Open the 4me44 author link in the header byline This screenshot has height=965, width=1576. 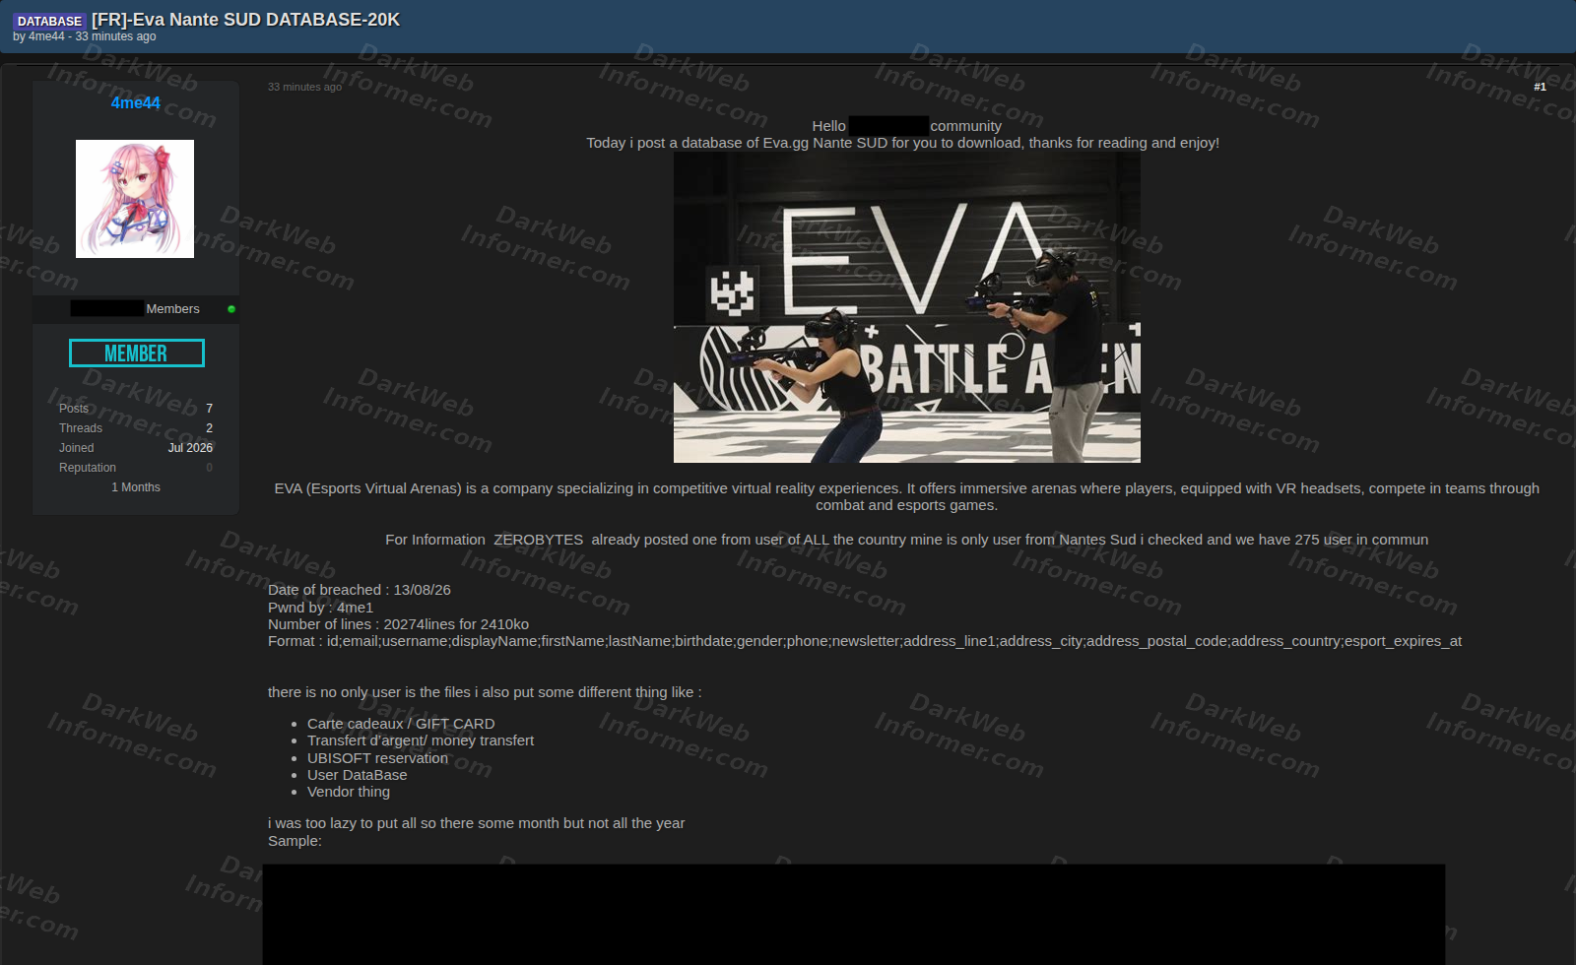46,36
